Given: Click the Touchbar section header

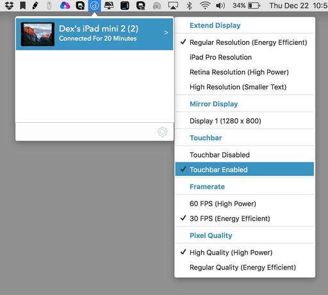Looking at the screenshot, I should (206, 138).
